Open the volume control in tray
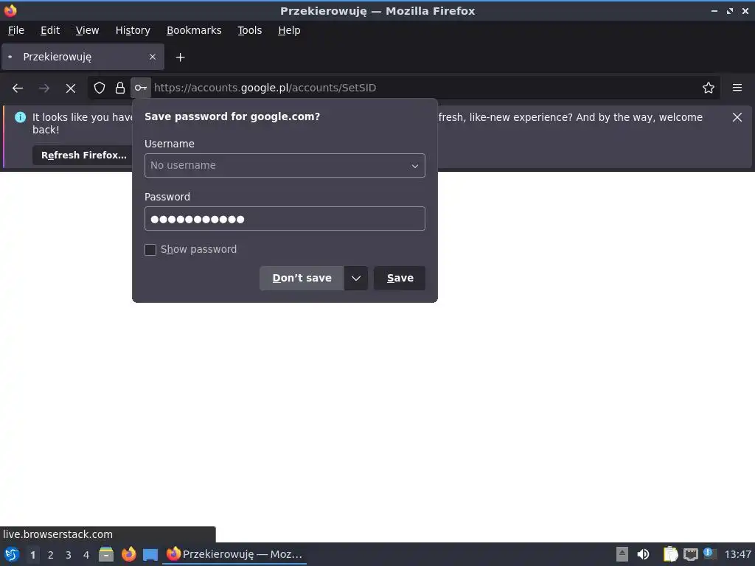The height and width of the screenshot is (566, 755). [x=643, y=554]
